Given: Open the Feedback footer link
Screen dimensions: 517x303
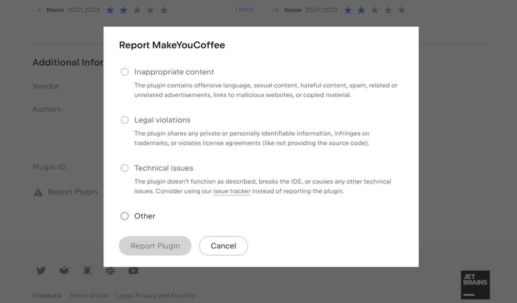Looking at the screenshot, I should [47, 296].
